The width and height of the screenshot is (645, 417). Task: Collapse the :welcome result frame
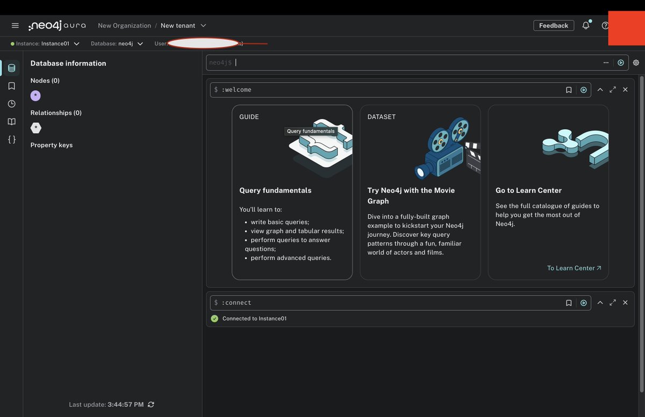[600, 90]
